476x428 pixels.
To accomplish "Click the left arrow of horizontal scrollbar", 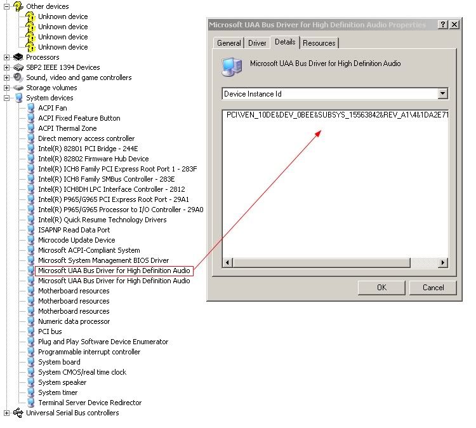I will (228, 262).
